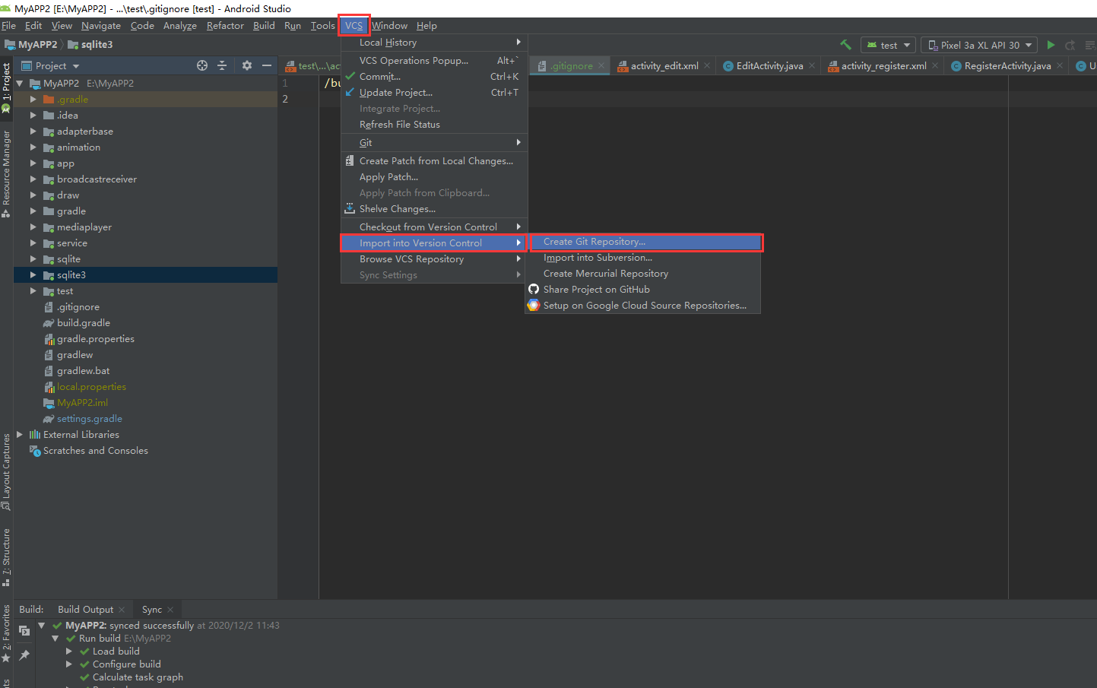Choose Create Git Repository...
This screenshot has height=688, width=1097.
[x=643, y=242]
